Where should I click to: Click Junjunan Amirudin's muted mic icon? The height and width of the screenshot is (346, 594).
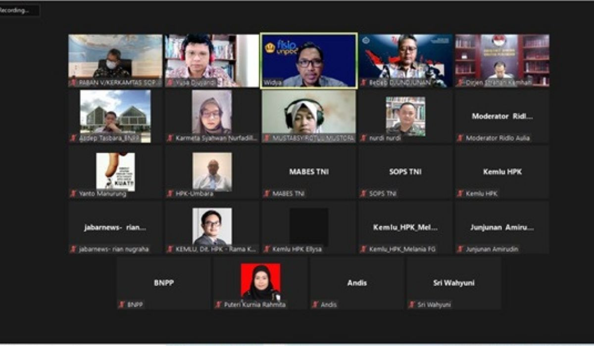(460, 249)
